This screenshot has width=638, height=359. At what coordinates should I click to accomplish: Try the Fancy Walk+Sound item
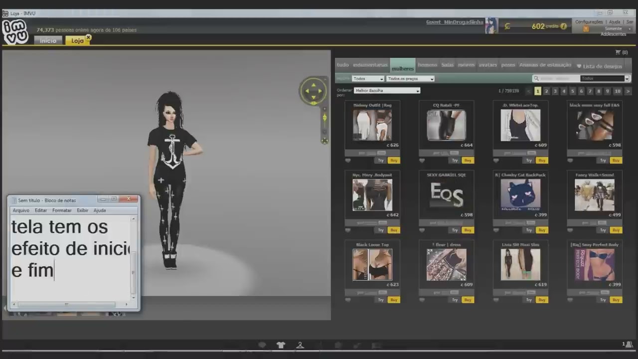tap(603, 230)
